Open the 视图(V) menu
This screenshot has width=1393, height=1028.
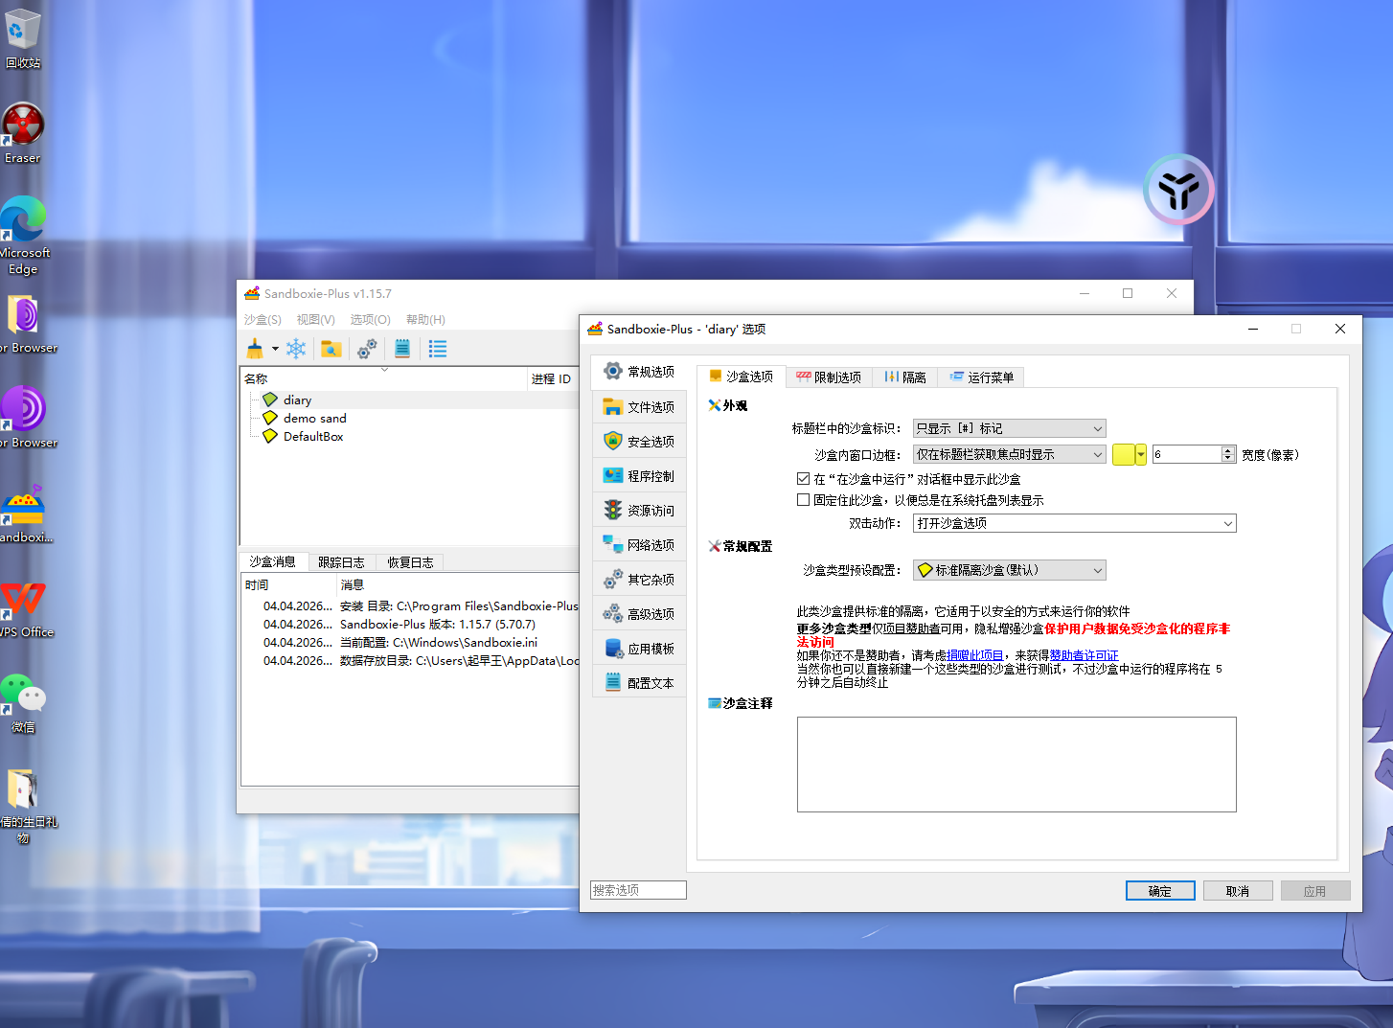coord(315,320)
